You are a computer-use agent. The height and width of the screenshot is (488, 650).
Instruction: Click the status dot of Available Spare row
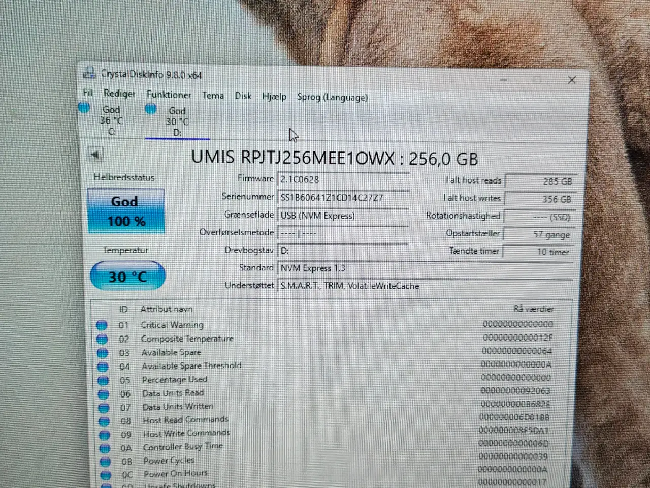coord(103,352)
